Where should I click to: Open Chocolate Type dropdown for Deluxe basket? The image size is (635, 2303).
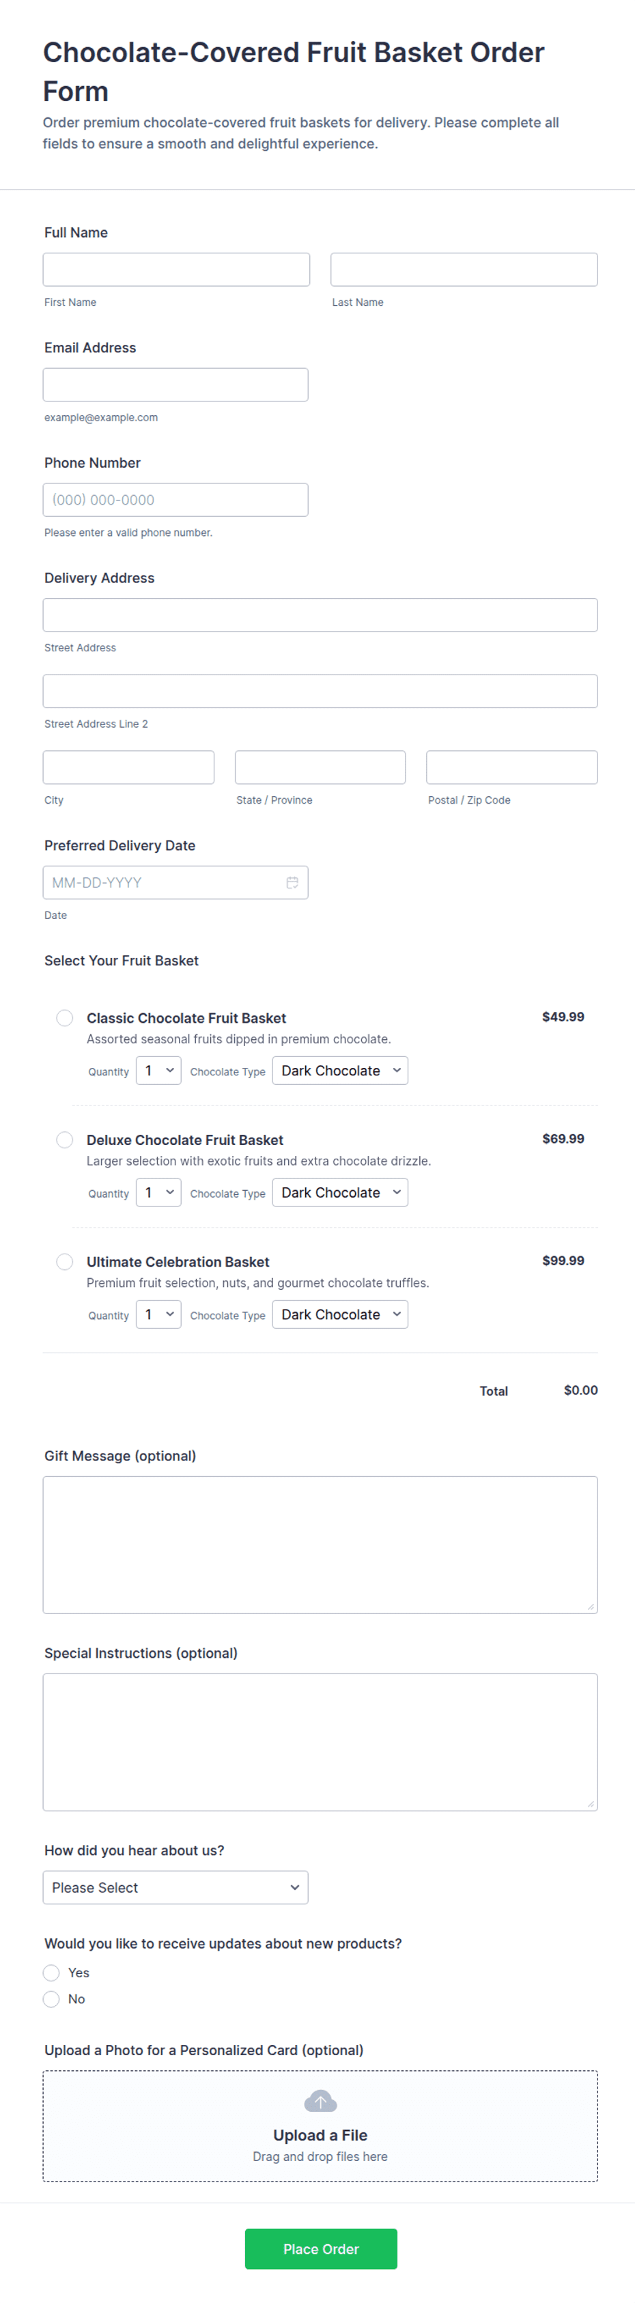[x=340, y=1193]
